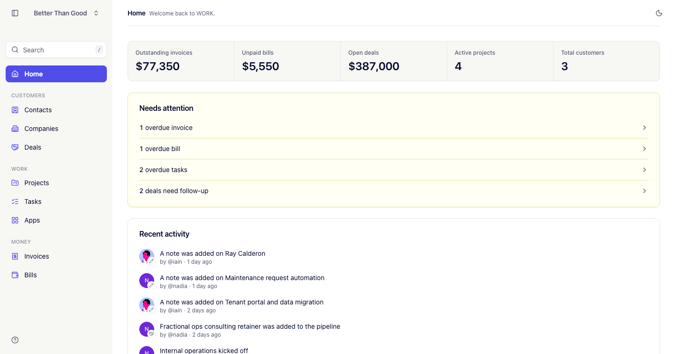The width and height of the screenshot is (675, 354).
Task: Open the 2 overdue tasks item text
Action: pyautogui.click(x=163, y=170)
